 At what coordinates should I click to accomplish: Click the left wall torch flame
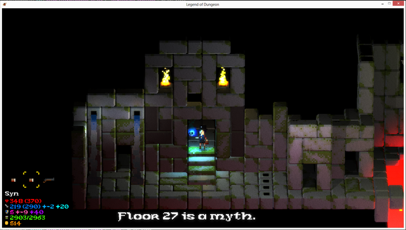point(166,77)
